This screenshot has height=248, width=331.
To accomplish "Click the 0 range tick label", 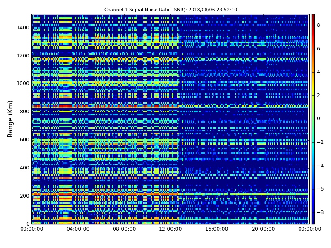I will [28, 224].
